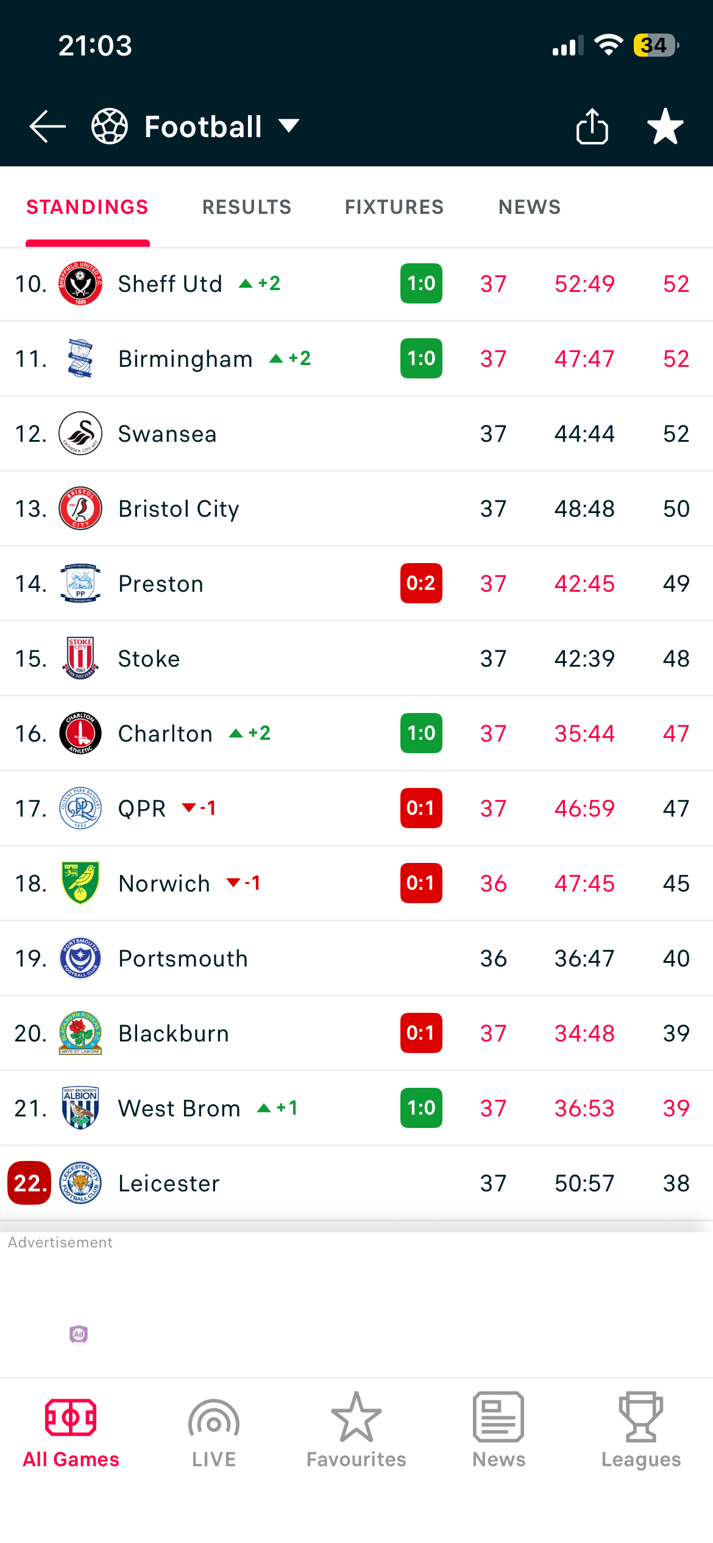
Task: Switch to the Results tab
Action: click(247, 207)
